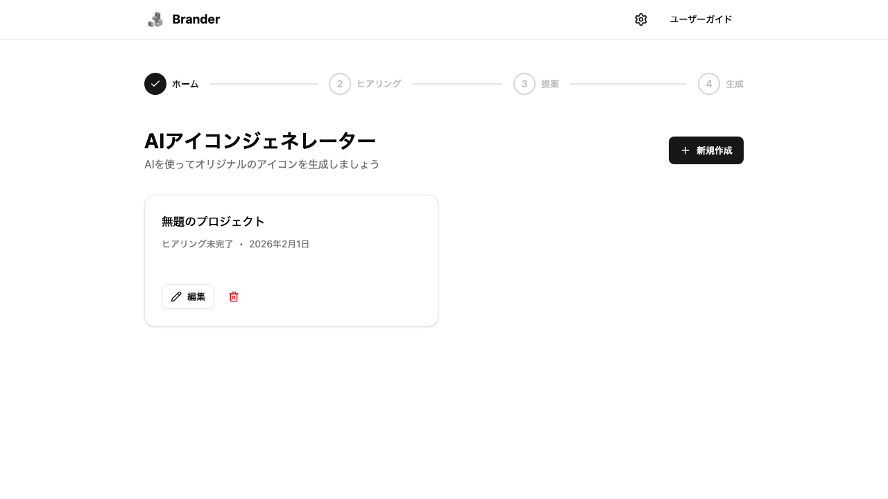This screenshot has height=499, width=888.
Task: Select step 3 提案 circle icon
Action: click(x=524, y=83)
